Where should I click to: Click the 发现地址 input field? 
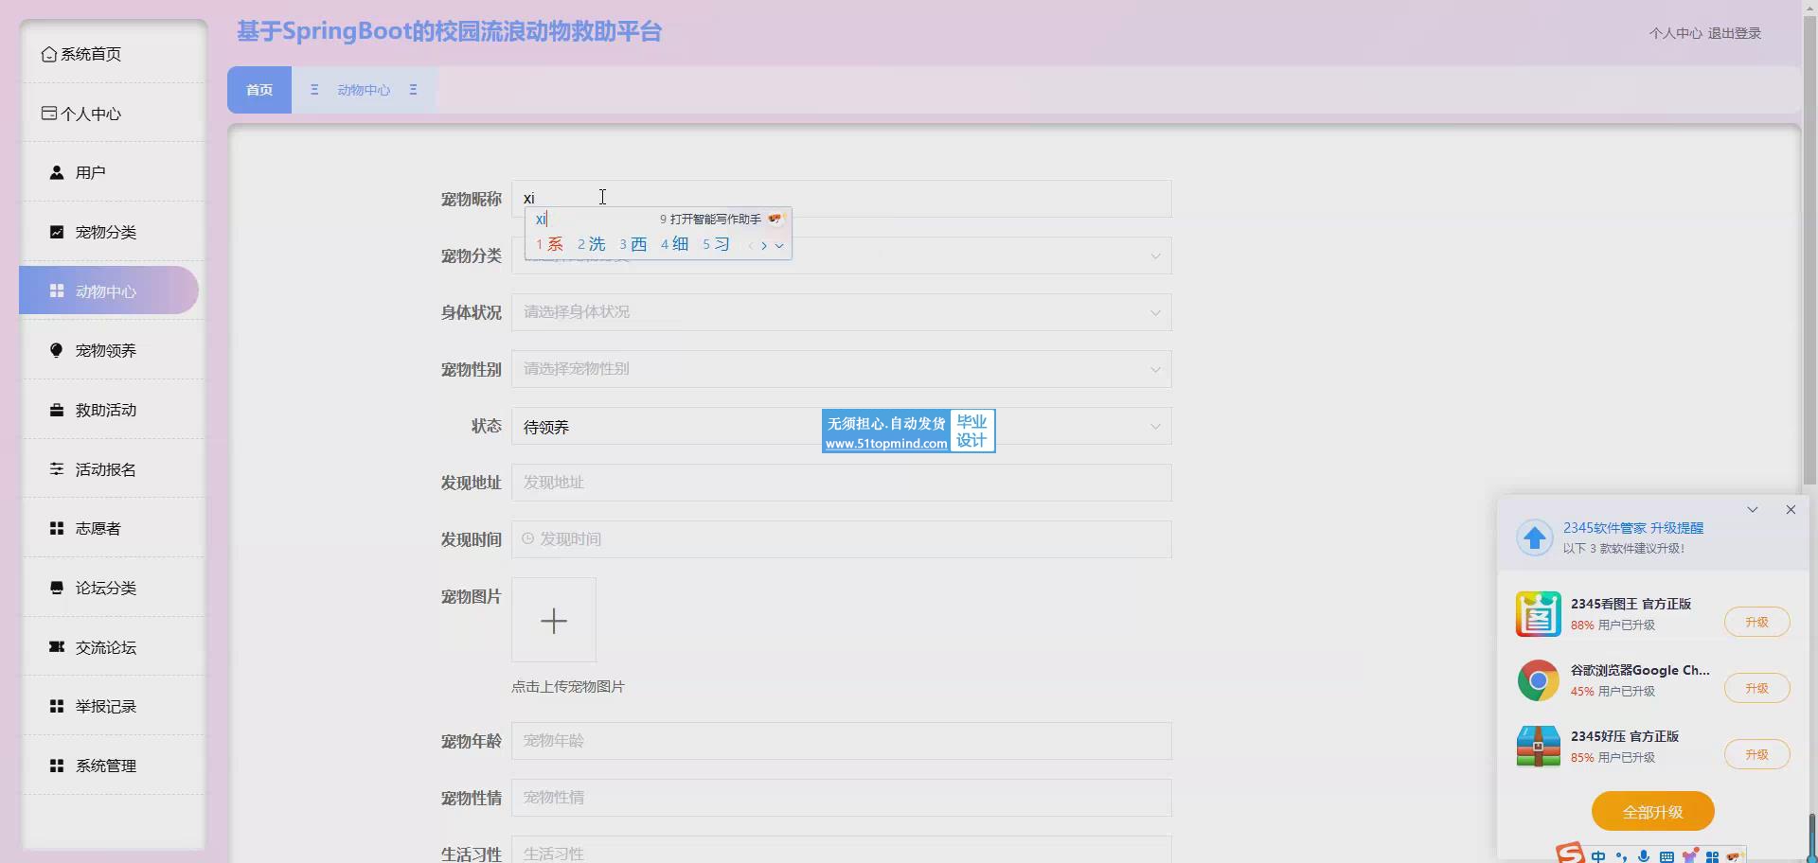coord(841,483)
